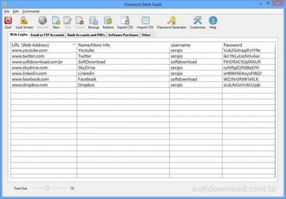286x199 pixels.
Task: Click the Password column header
Action: click(x=249, y=45)
